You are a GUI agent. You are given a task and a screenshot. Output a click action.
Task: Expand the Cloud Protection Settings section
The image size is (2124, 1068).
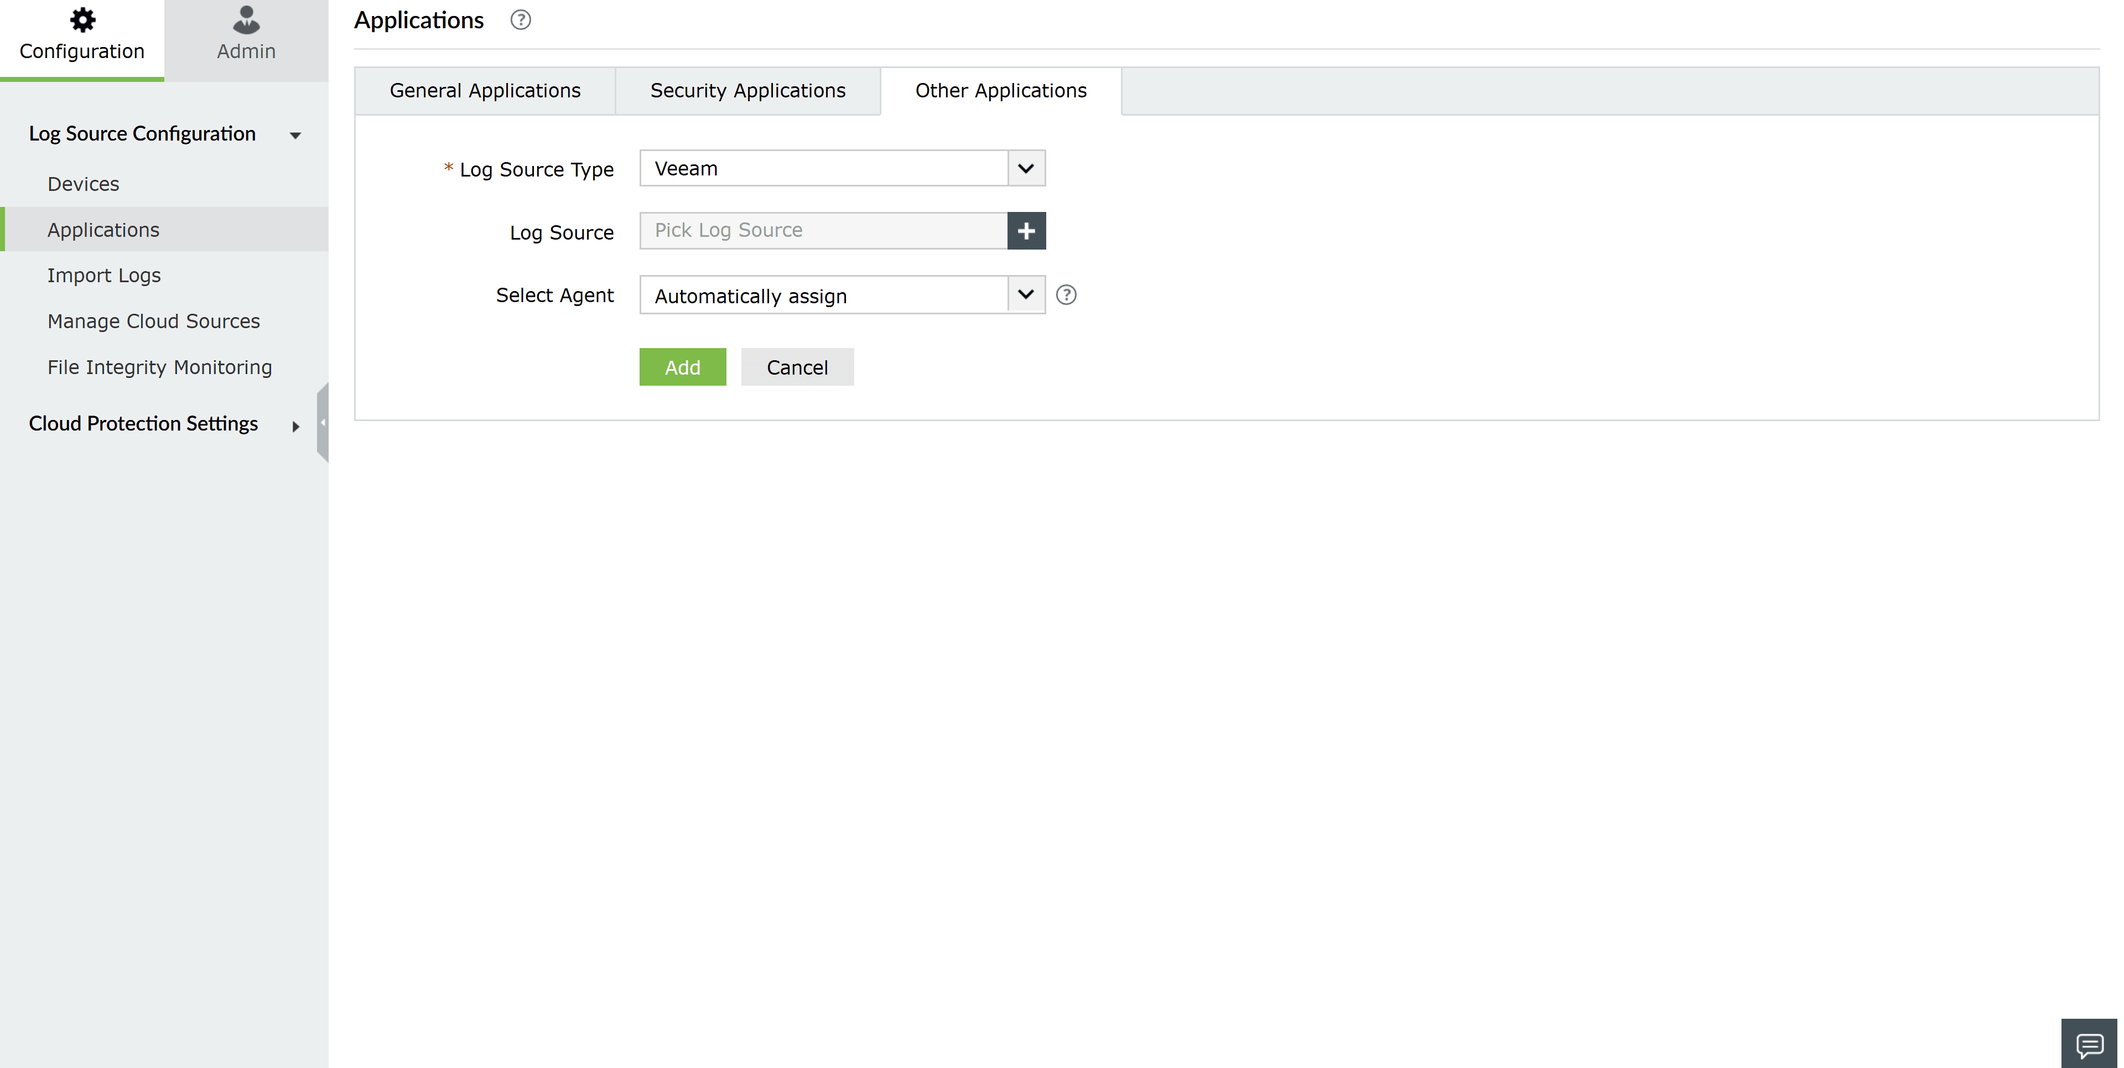click(x=295, y=427)
